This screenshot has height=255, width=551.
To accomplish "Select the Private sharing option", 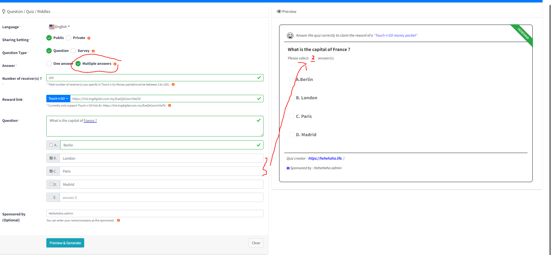I will tap(69, 38).
